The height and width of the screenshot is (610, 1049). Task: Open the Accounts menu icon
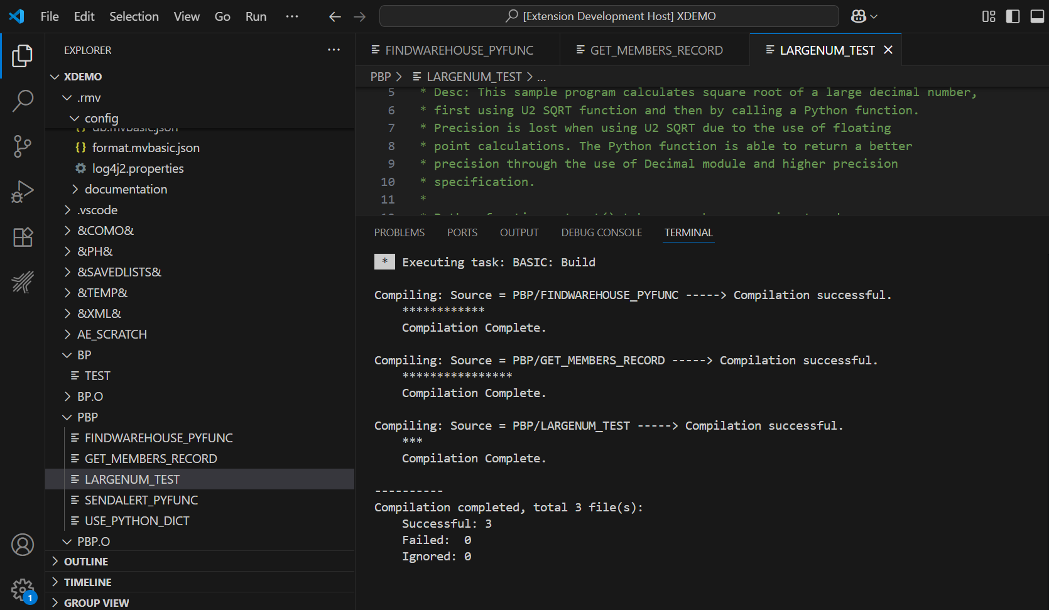(23, 545)
